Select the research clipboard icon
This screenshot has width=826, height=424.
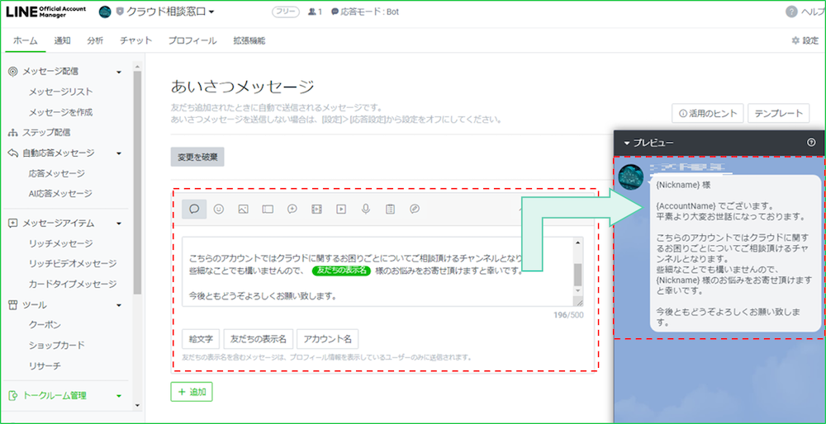pyautogui.click(x=390, y=209)
